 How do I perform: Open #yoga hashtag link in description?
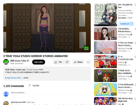pos(8,78)
